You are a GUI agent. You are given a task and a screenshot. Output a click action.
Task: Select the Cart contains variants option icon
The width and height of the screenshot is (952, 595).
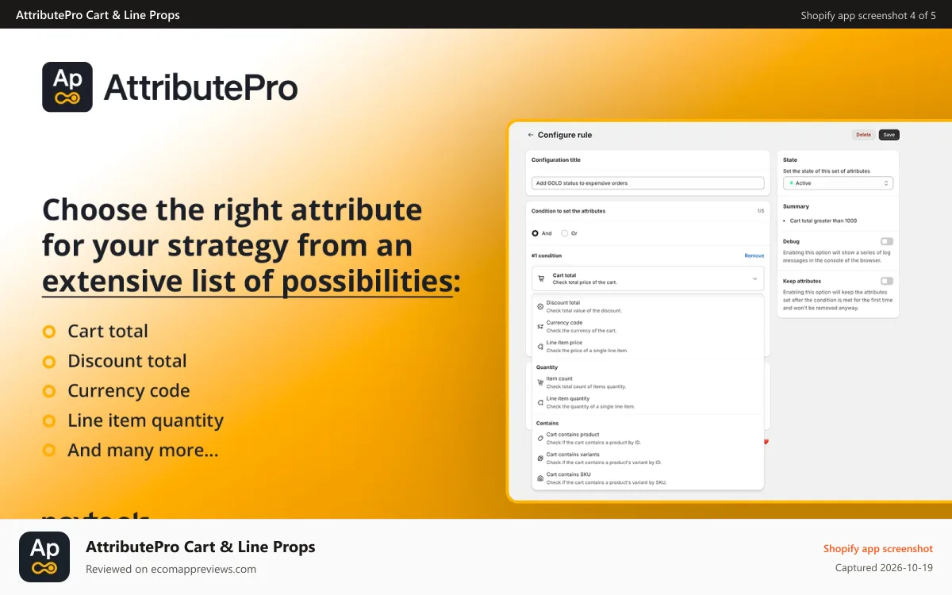[540, 458]
